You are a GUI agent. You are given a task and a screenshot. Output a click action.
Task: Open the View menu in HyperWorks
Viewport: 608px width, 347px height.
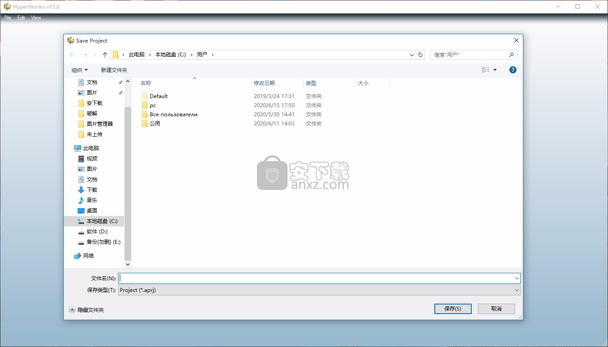[x=36, y=18]
